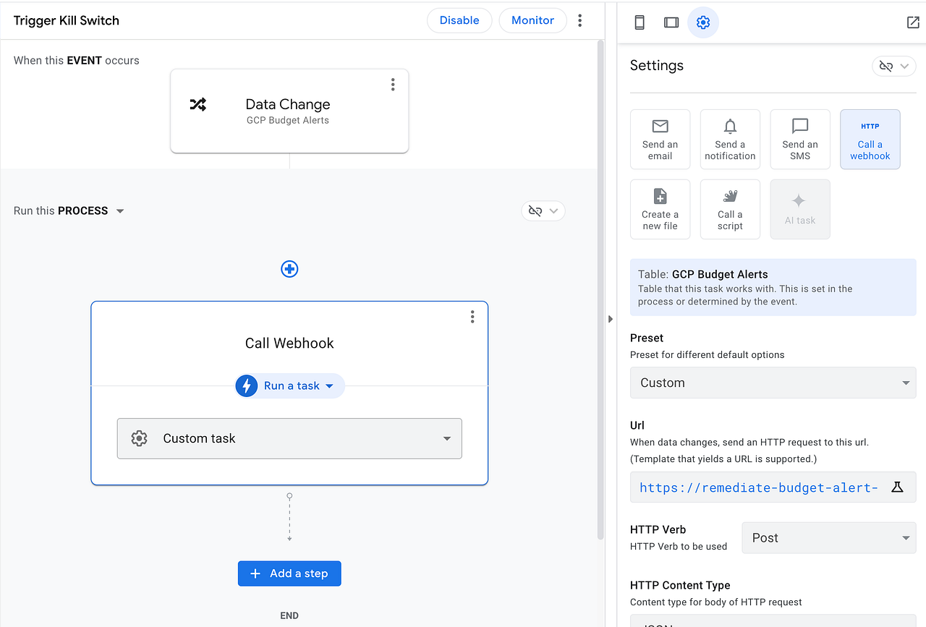Open the Preset Custom dropdown

tap(773, 383)
